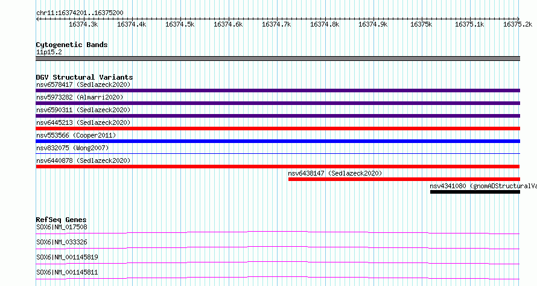This screenshot has height=286, width=537.
Task: Click the 16374.4k ruler tick label
Action: point(132,24)
